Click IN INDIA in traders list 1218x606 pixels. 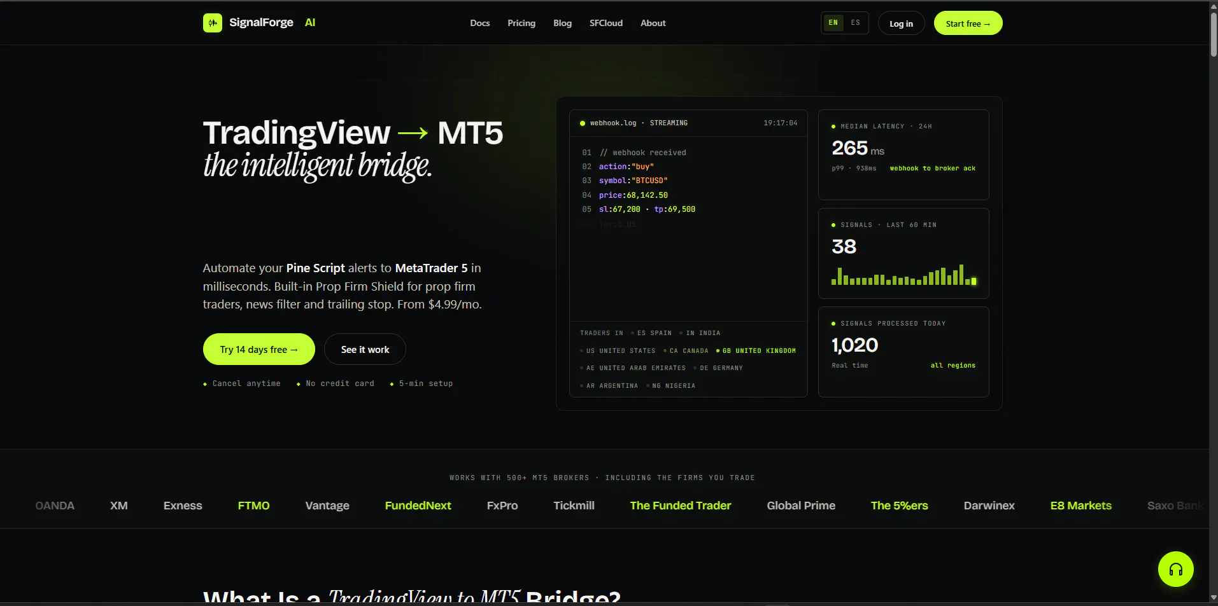click(x=700, y=333)
